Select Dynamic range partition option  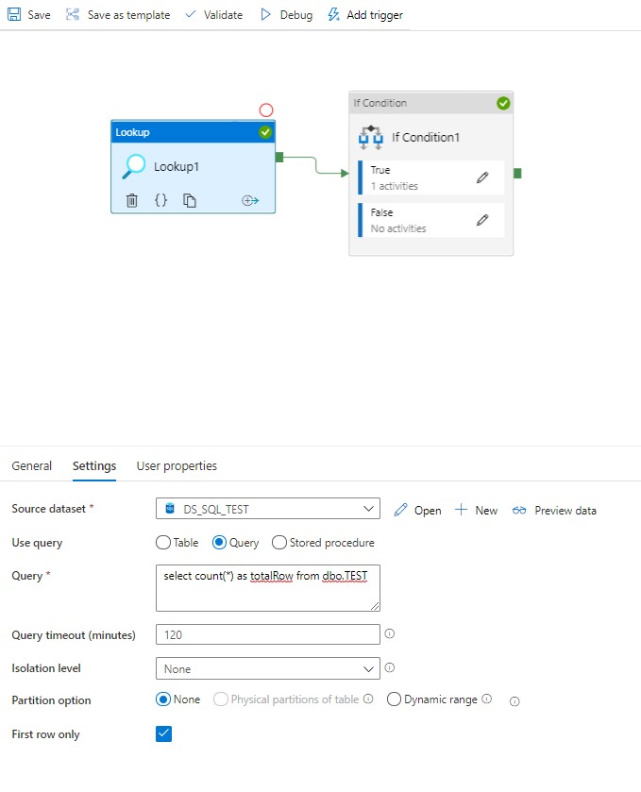pos(394,699)
